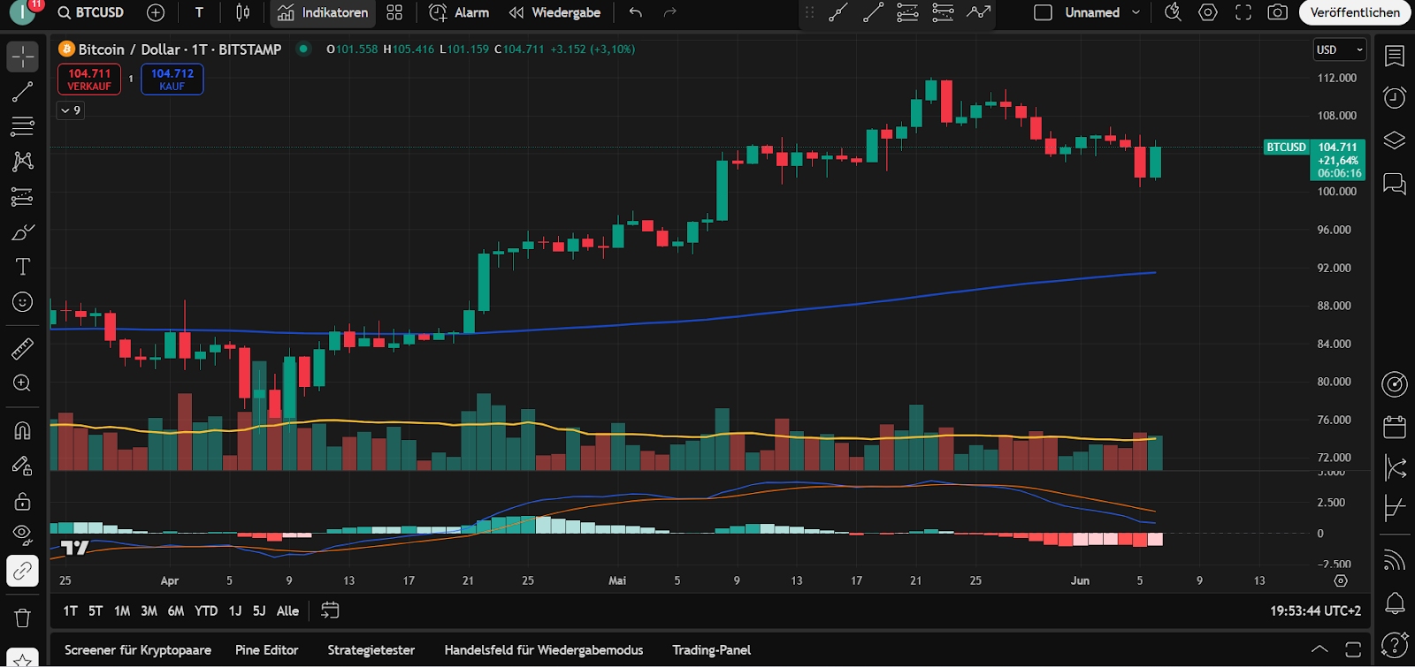The width and height of the screenshot is (1415, 667).
Task: Collapse the indicator legend showing 9
Action: click(71, 110)
